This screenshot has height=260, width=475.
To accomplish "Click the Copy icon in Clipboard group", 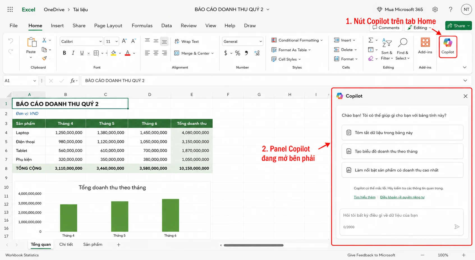I will [x=44, y=50].
